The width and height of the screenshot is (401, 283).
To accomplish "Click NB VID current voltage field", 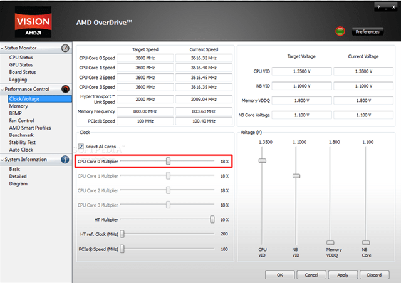I will click(363, 86).
